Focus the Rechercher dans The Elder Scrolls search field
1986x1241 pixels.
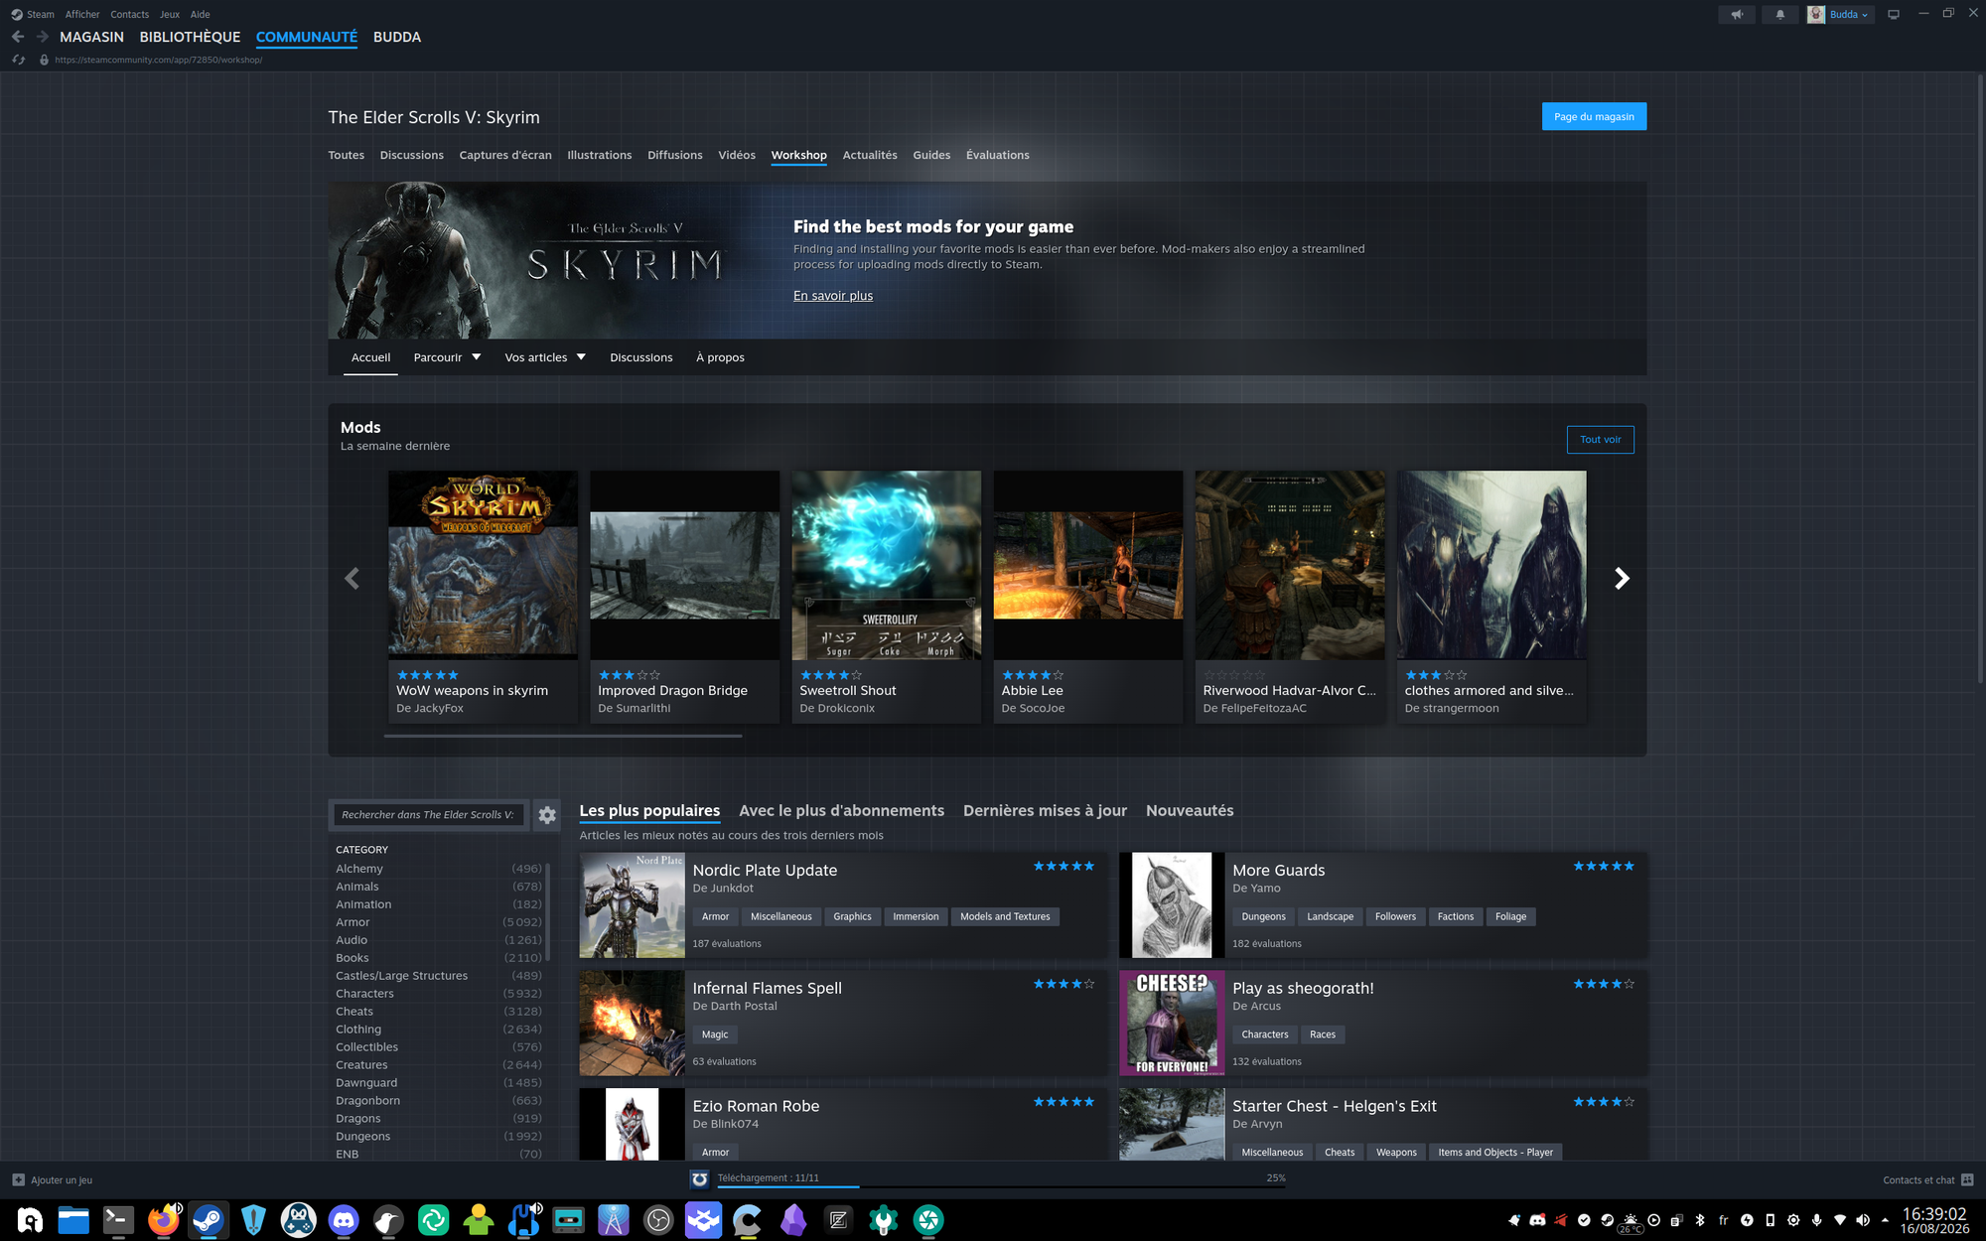pos(429,815)
